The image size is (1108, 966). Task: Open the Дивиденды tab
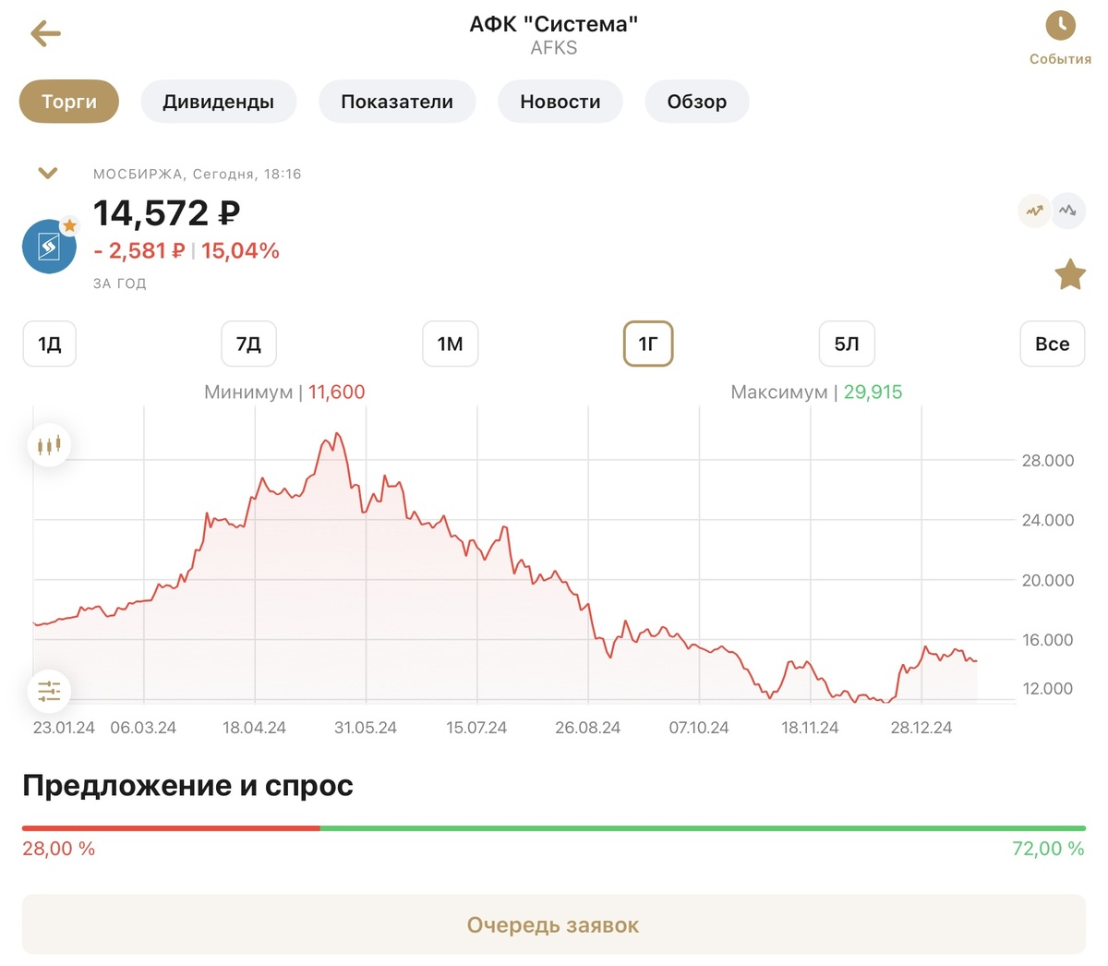coord(219,102)
